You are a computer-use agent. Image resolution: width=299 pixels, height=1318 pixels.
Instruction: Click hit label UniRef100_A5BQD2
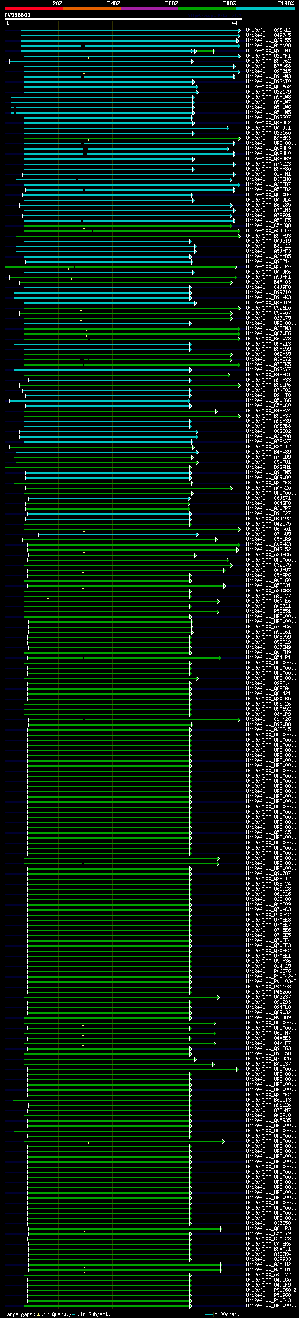pos(268,189)
